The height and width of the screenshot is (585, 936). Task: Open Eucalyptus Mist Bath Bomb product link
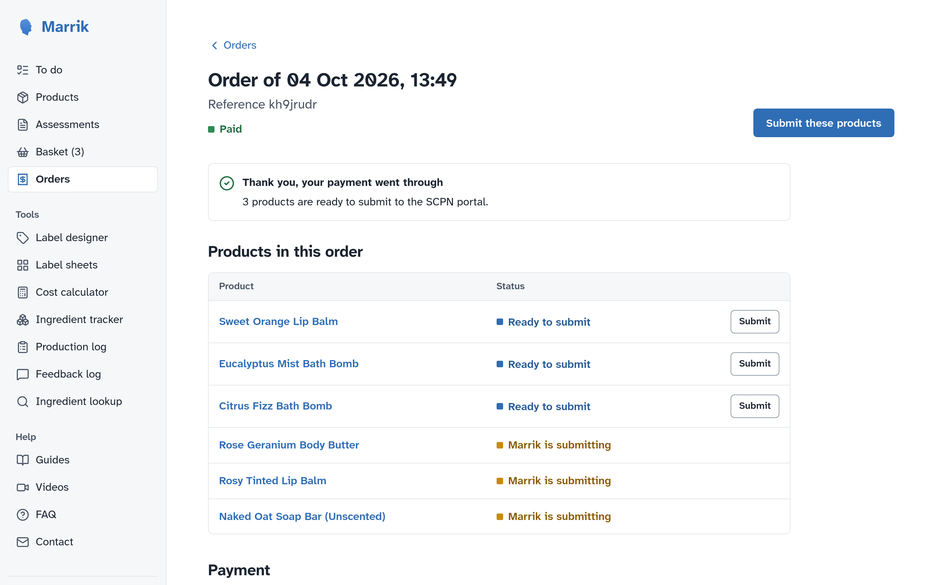point(289,364)
